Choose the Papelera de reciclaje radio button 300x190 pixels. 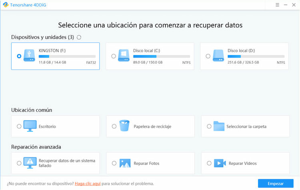point(114,126)
